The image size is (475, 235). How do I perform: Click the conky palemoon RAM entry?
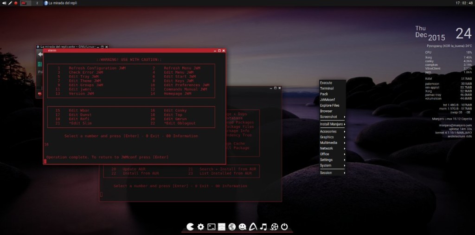point(449,83)
